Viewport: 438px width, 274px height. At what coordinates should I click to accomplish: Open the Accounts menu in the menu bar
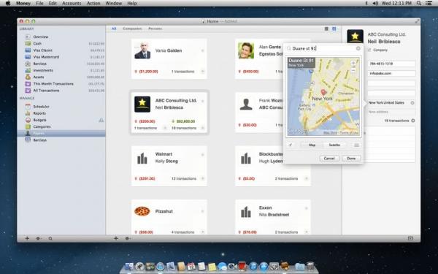[x=72, y=4]
